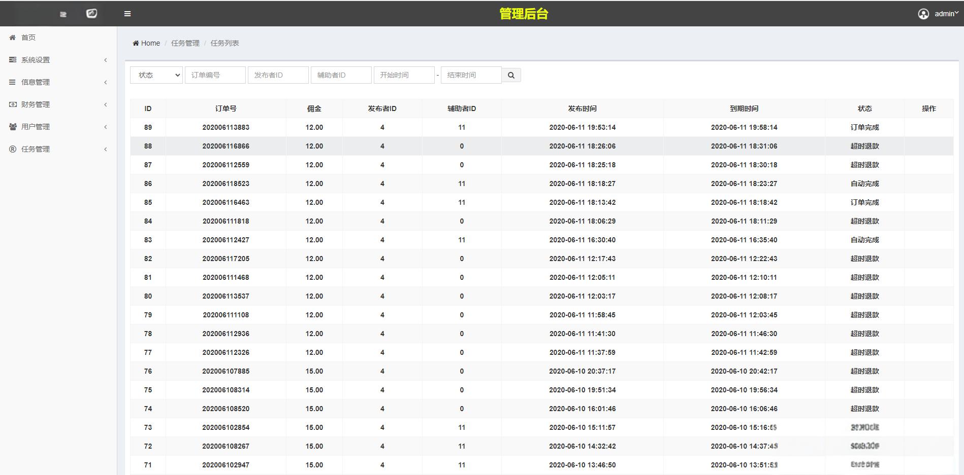This screenshot has width=964, height=475.
Task: Click order number 202006111818
Action: click(x=226, y=221)
